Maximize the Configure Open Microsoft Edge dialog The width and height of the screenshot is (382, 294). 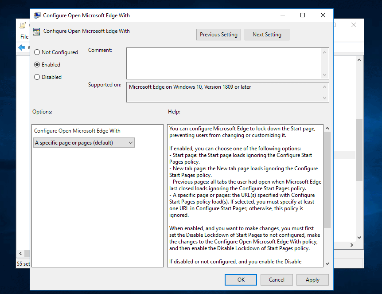pos(303,15)
